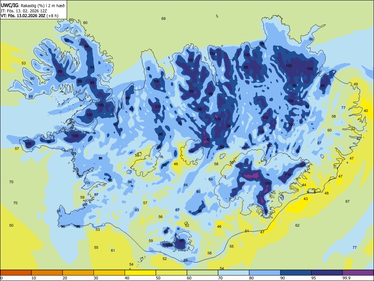
Task: Click the legend tick label '10'
Action: tap(34, 278)
